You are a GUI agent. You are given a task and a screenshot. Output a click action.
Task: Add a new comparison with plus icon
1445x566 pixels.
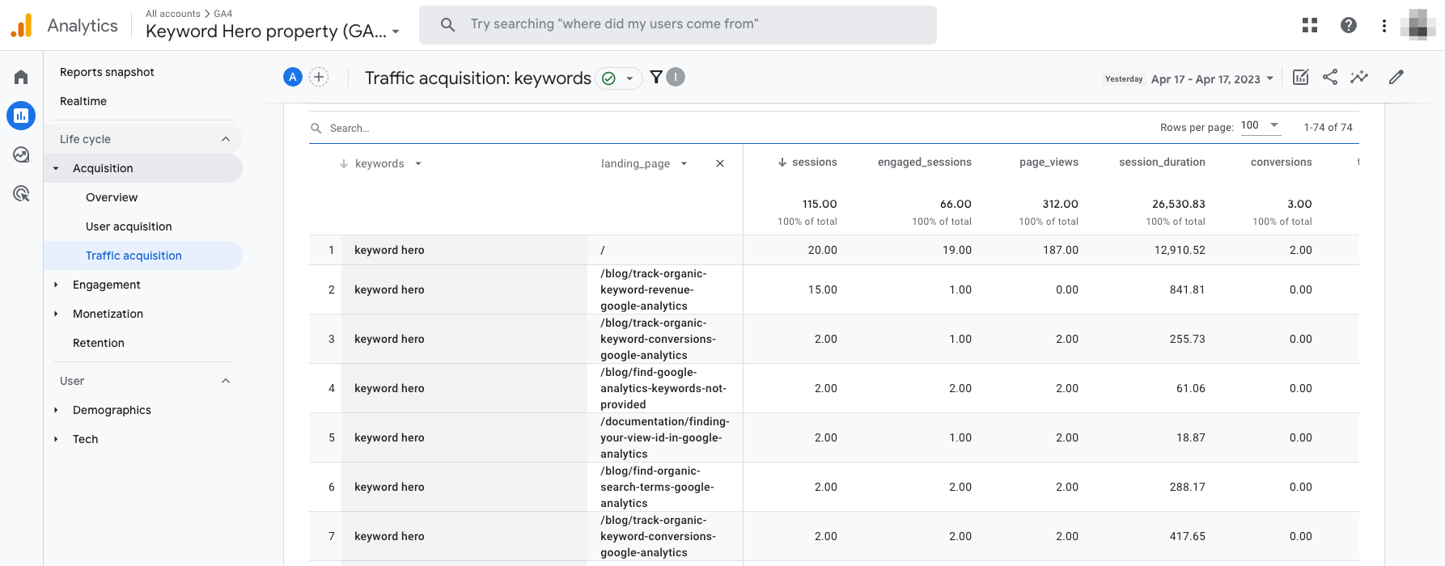coord(319,77)
